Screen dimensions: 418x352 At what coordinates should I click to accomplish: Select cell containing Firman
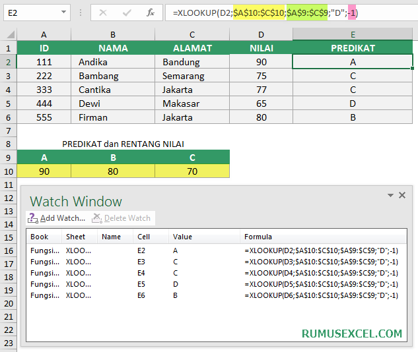tap(113, 117)
